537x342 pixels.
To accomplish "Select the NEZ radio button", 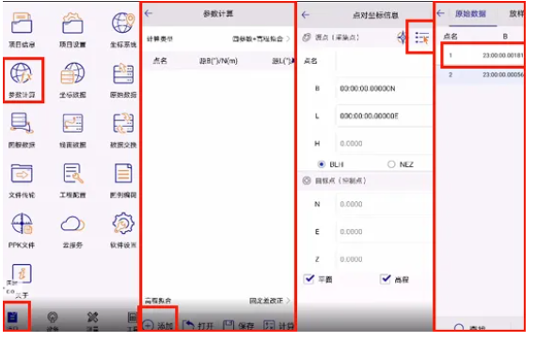I will click(391, 164).
